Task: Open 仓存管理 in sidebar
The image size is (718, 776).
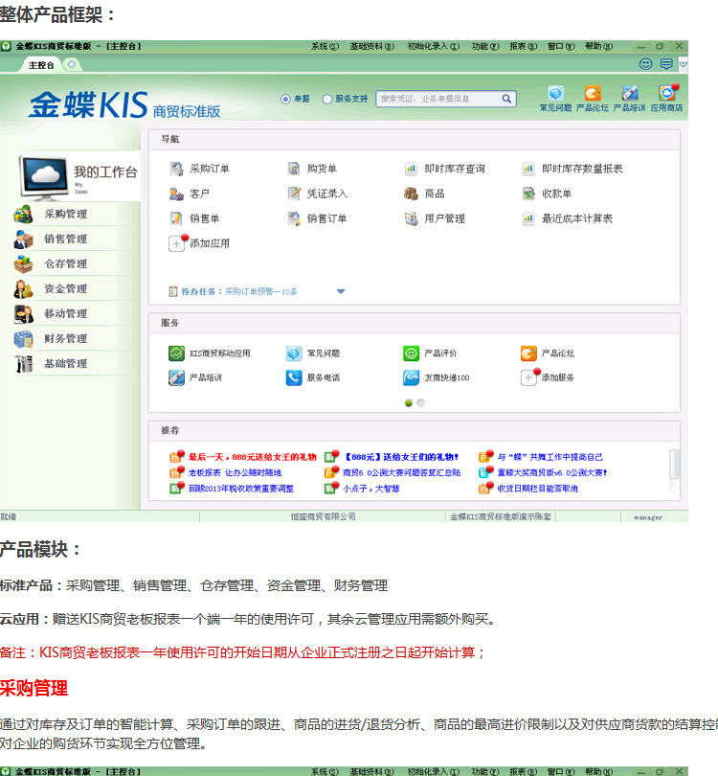Action: click(x=65, y=263)
